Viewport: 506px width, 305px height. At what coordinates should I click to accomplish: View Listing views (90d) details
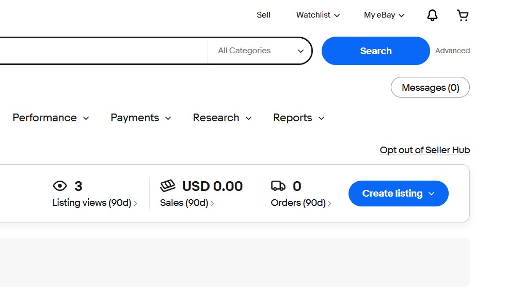pyautogui.click(x=94, y=203)
